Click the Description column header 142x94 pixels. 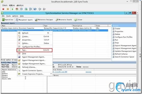(84, 26)
